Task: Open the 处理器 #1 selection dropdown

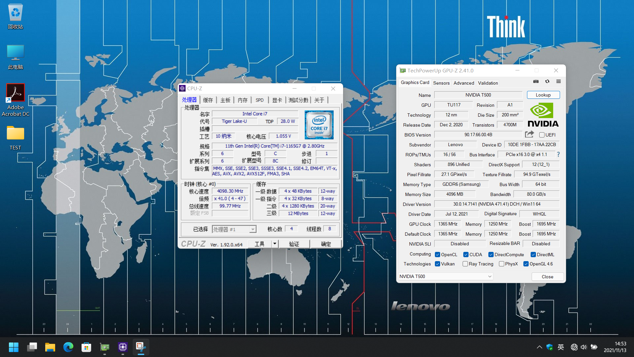Action: pyautogui.click(x=234, y=229)
